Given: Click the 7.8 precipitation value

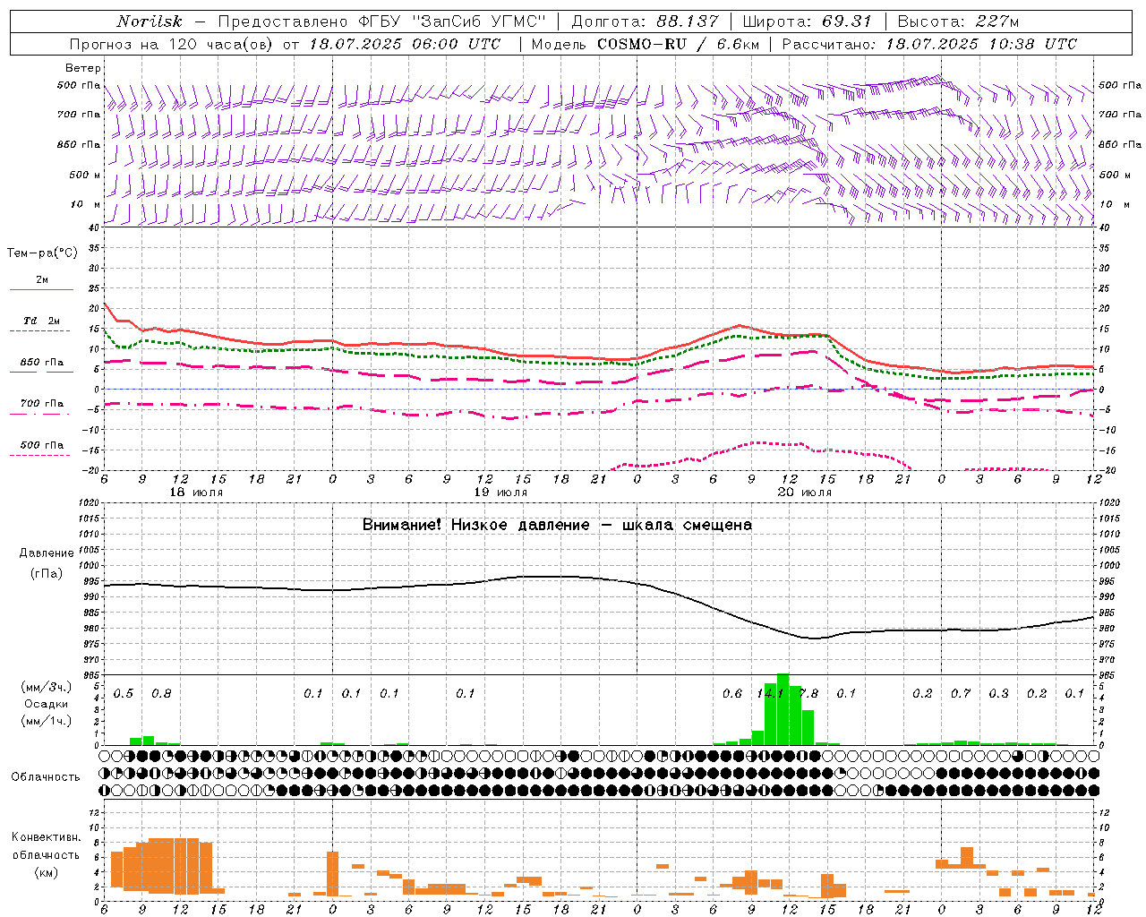Looking at the screenshot, I should pyautogui.click(x=808, y=693).
